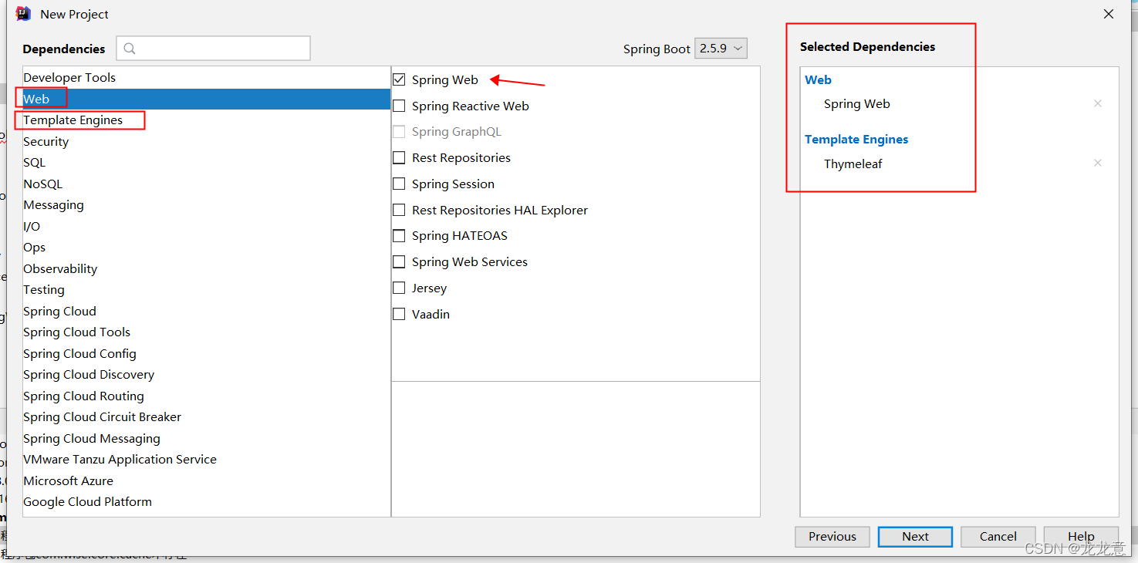Select Spring Cloud Config category
The width and height of the screenshot is (1138, 563).
[207, 353]
